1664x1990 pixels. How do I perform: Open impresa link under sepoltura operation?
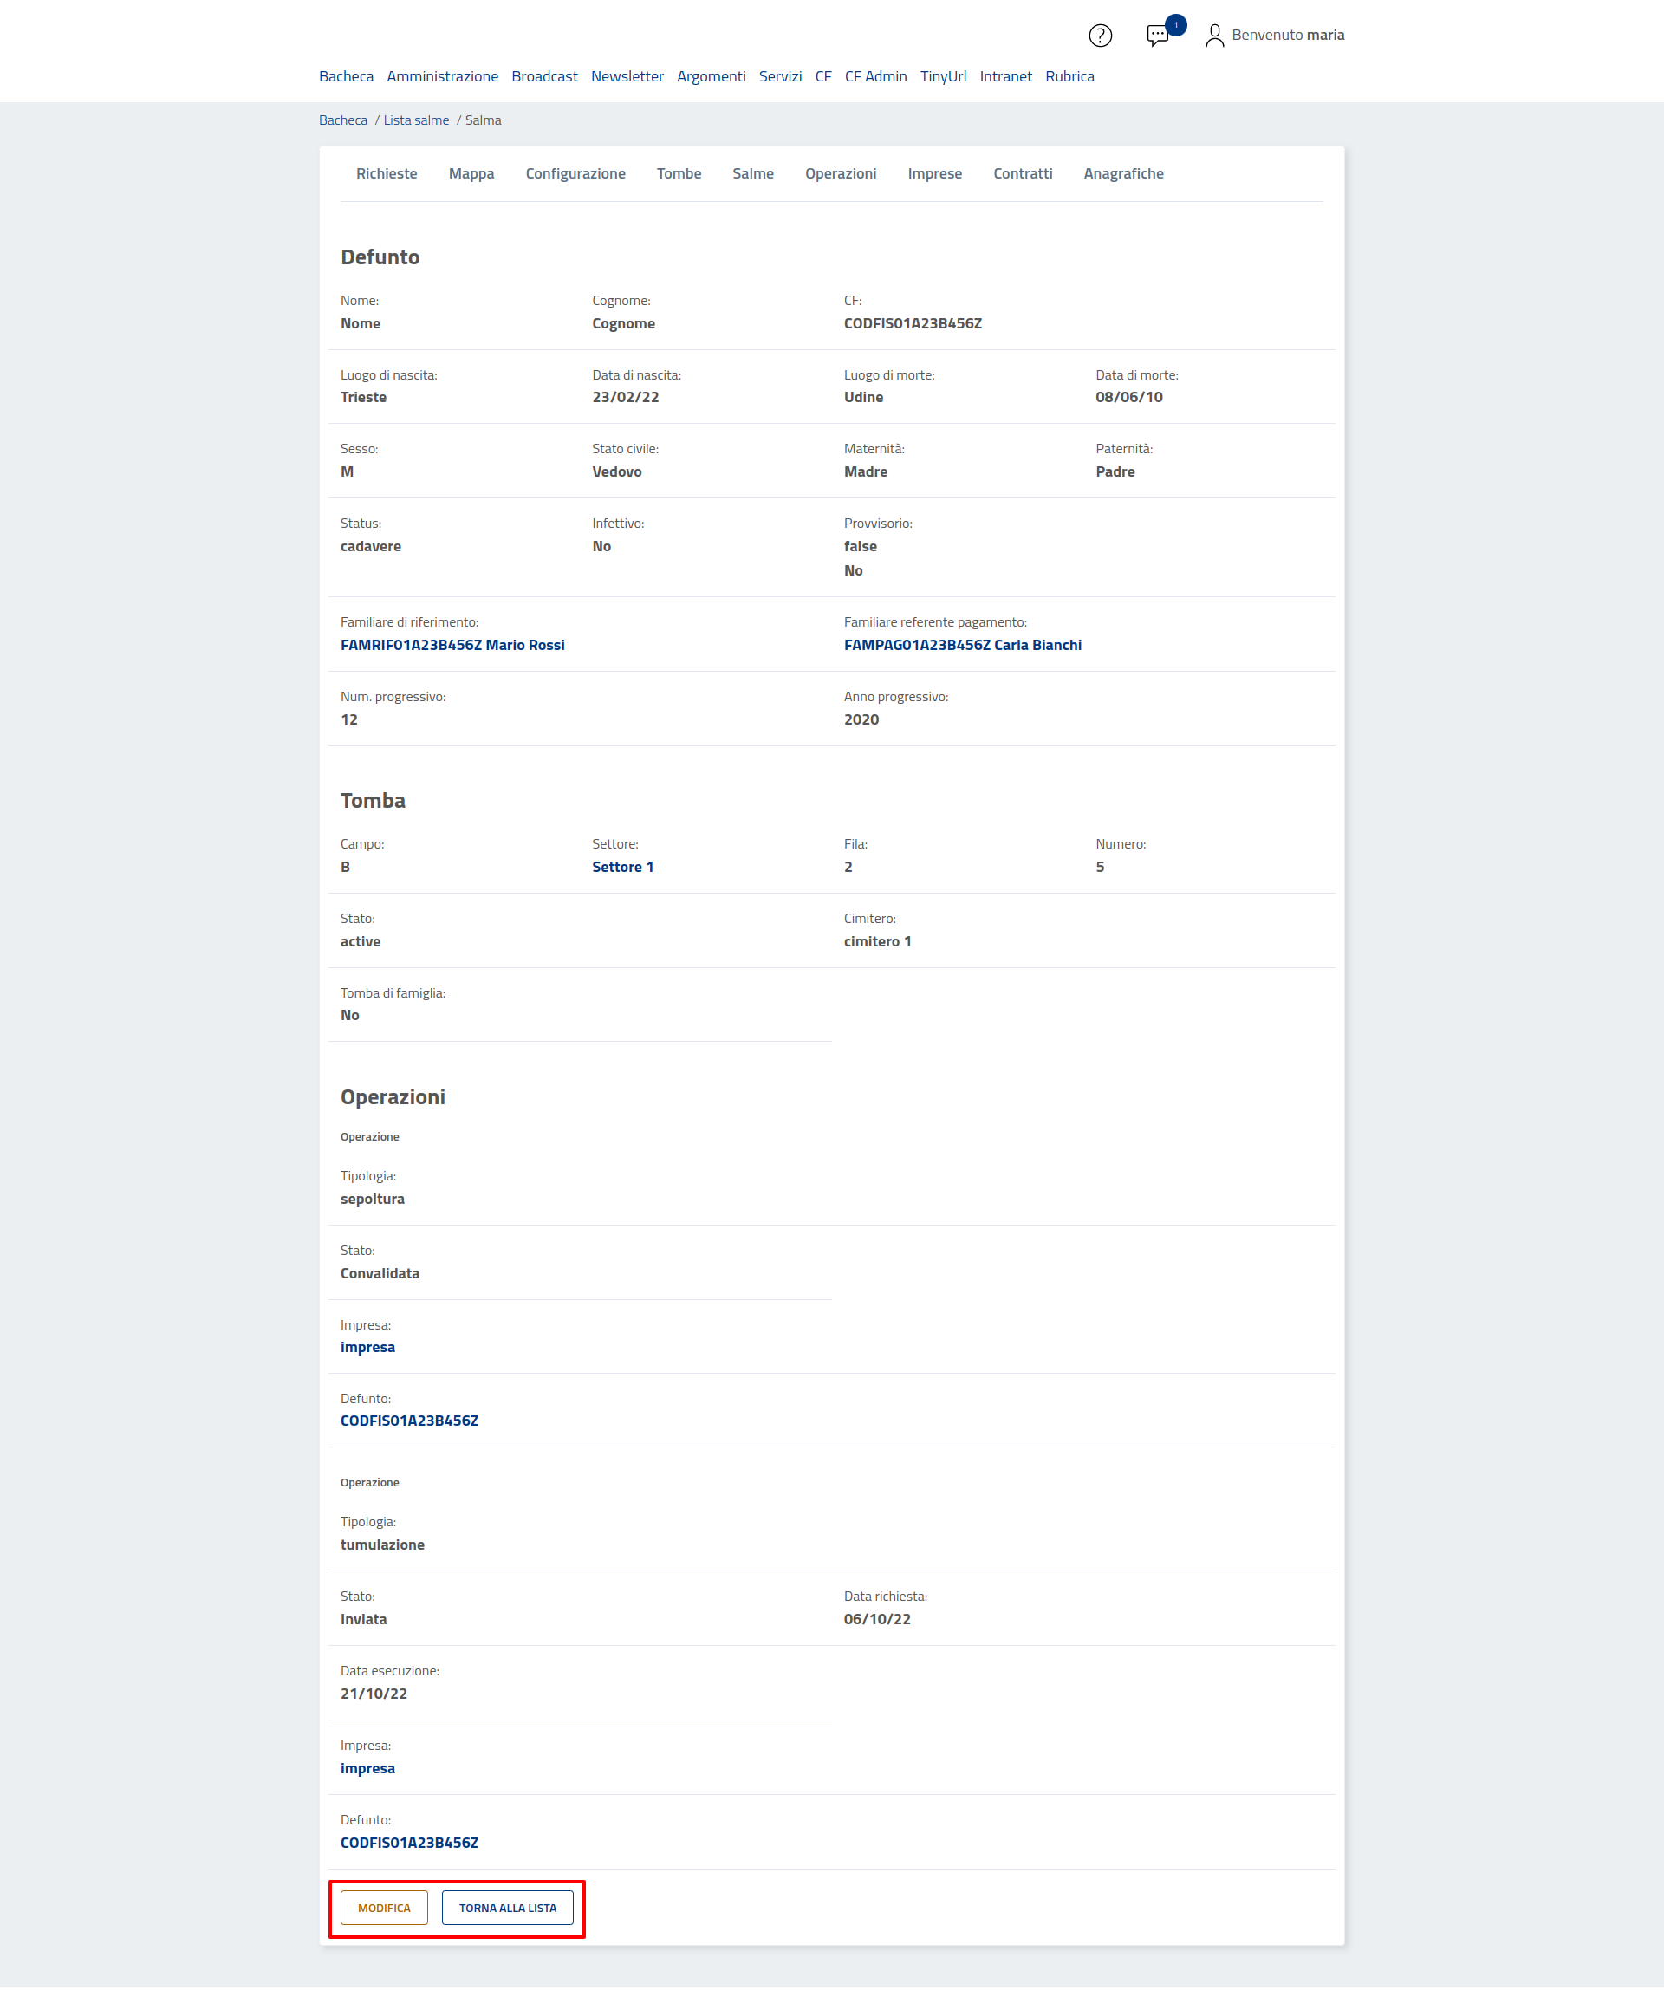[367, 1348]
